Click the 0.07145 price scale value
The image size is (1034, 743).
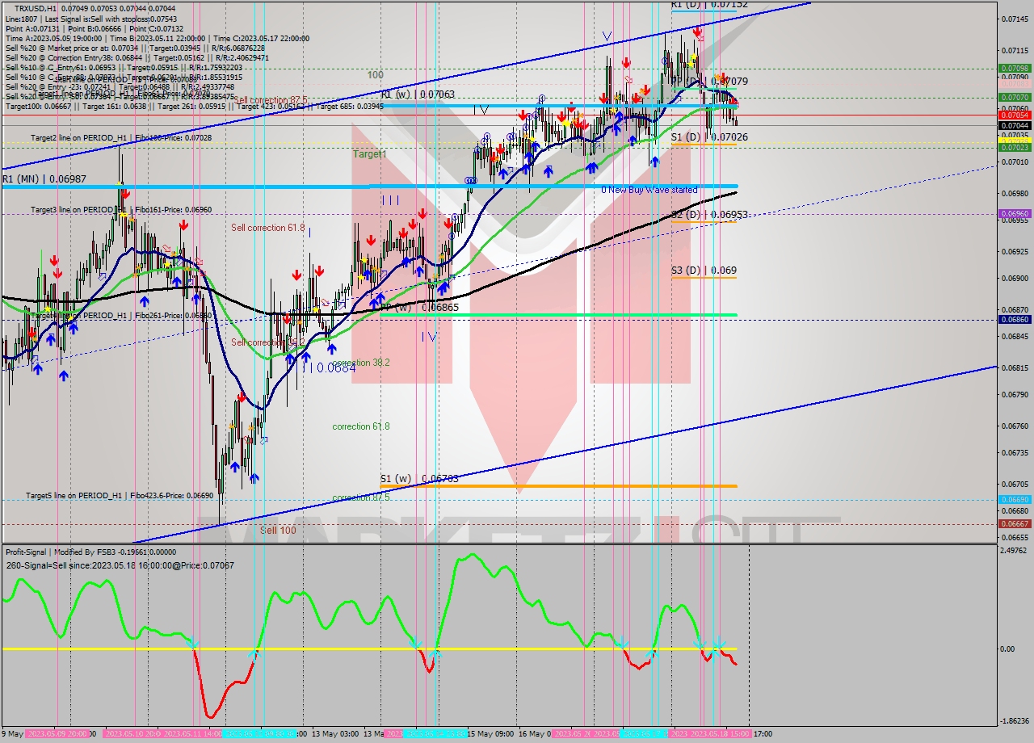(x=1015, y=19)
